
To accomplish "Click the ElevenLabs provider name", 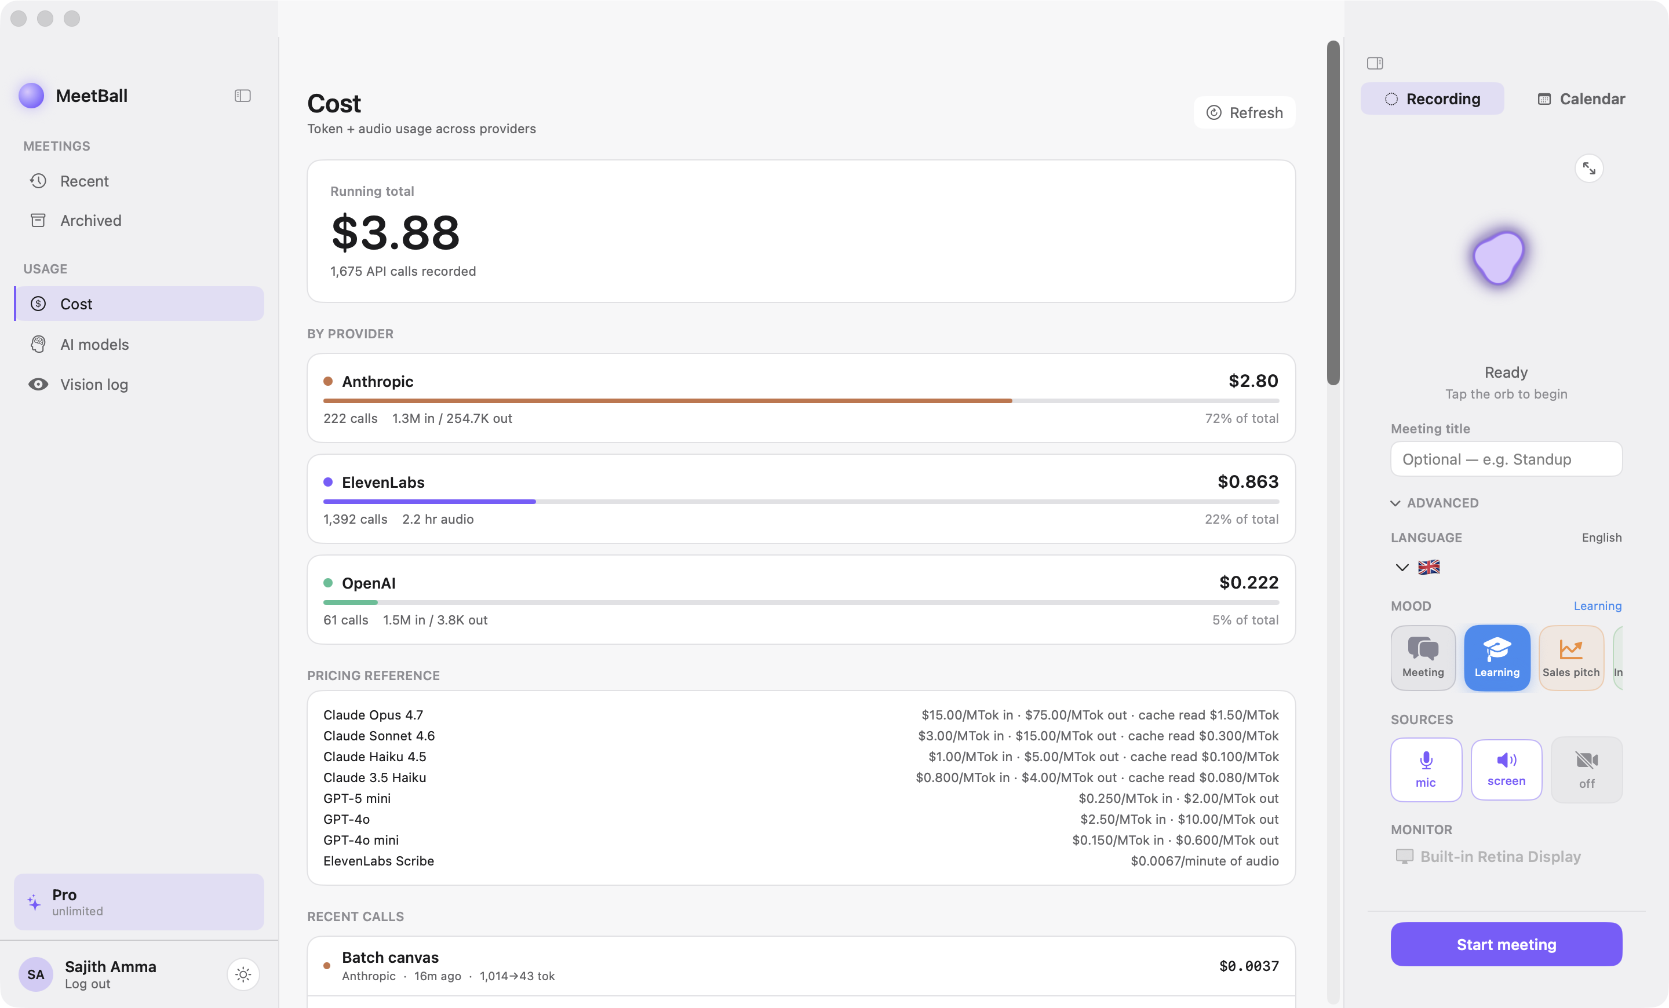I will click(382, 482).
